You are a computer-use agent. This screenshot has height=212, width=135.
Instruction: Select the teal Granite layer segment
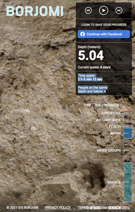tap(128, 182)
